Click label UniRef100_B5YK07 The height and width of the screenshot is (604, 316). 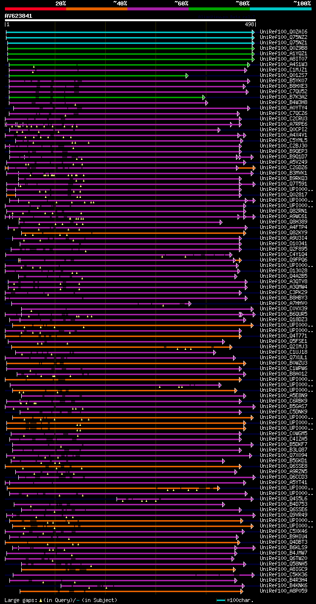coord(283,80)
